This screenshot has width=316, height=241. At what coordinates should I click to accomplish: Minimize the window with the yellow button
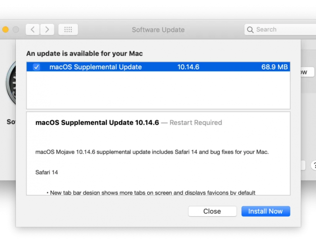pyautogui.click(x=5, y=30)
